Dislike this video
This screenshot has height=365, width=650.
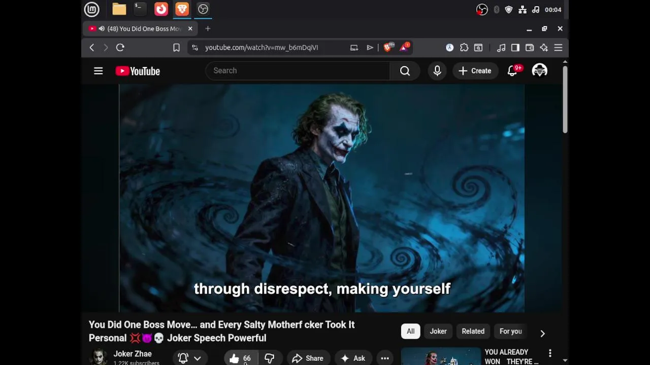pos(270,358)
